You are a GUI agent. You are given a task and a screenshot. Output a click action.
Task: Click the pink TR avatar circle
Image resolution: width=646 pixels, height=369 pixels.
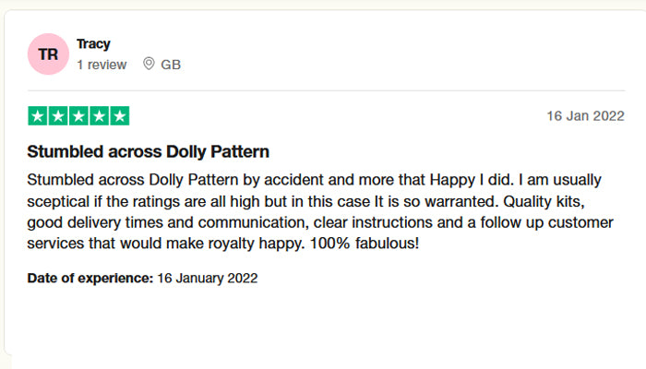48,54
